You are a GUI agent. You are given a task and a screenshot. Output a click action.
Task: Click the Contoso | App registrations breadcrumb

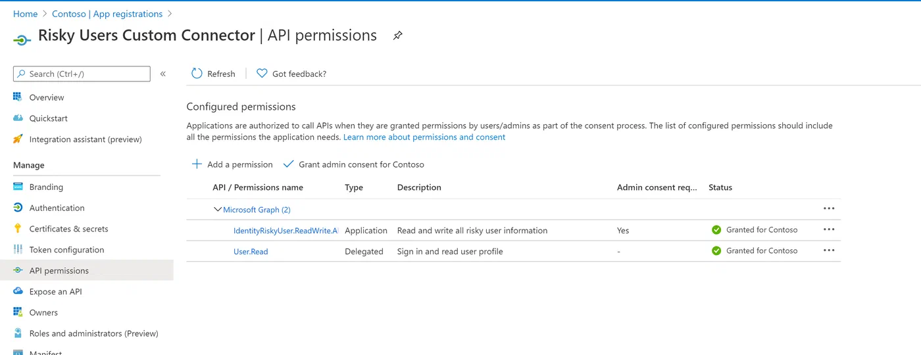pyautogui.click(x=107, y=14)
